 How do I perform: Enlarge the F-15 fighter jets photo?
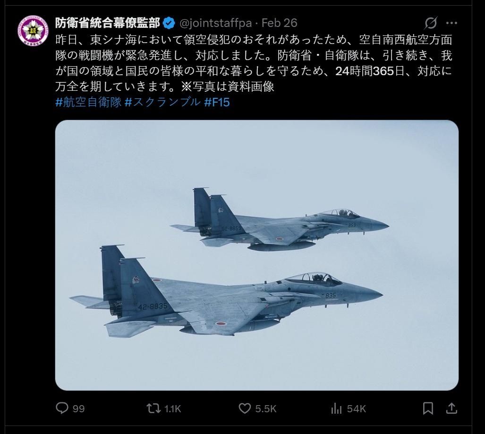tap(257, 255)
